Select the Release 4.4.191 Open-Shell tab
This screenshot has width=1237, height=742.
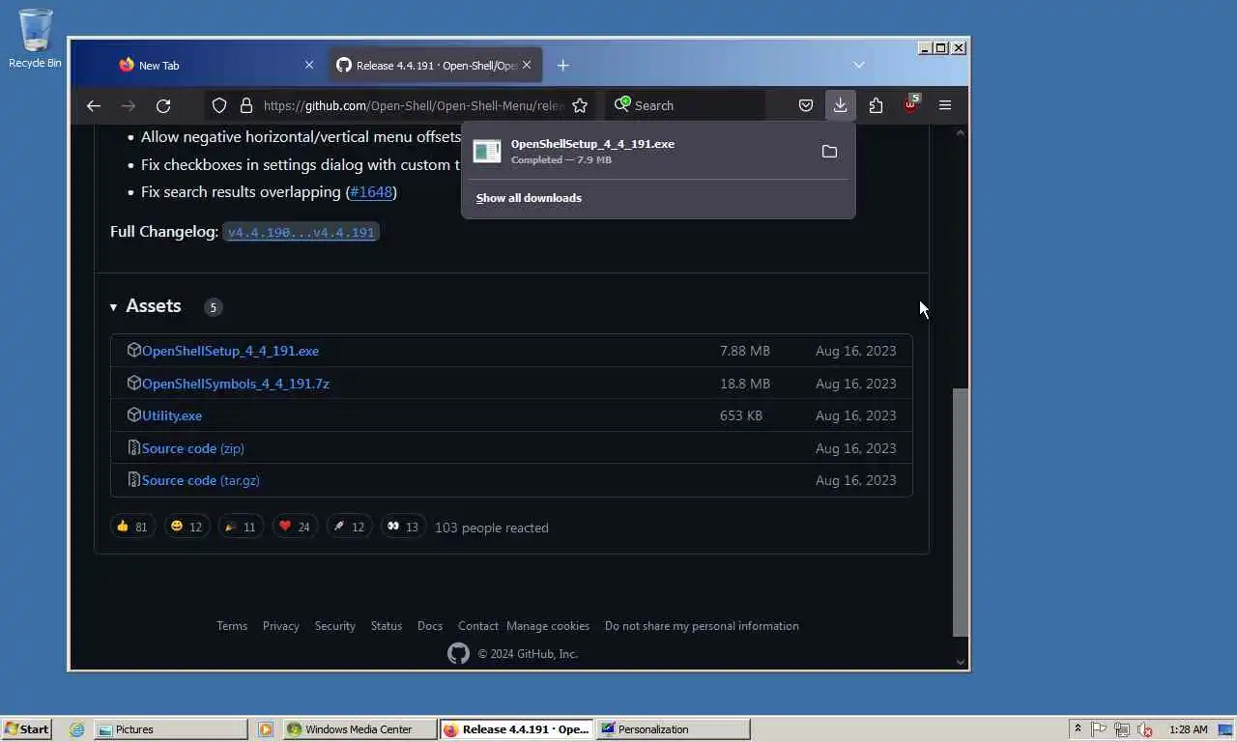coord(435,65)
